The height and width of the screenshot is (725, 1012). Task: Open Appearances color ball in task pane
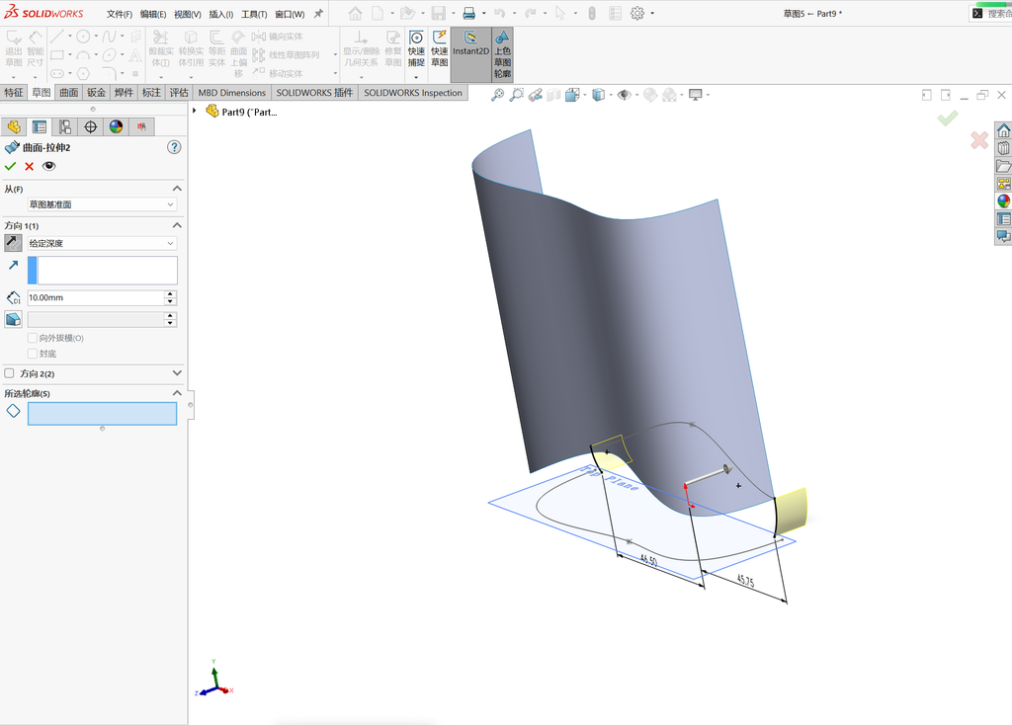coord(1004,201)
